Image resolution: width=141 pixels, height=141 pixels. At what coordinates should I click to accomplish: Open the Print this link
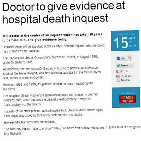125,80
